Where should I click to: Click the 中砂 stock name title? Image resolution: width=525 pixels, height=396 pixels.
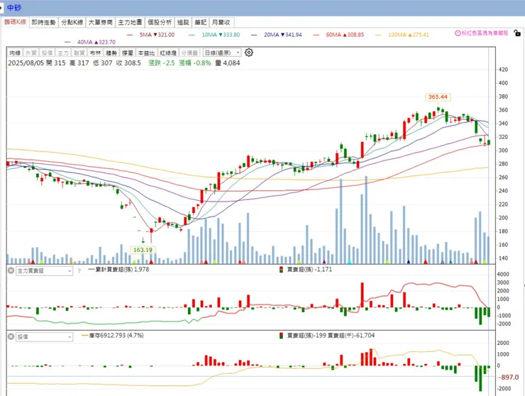14,7
